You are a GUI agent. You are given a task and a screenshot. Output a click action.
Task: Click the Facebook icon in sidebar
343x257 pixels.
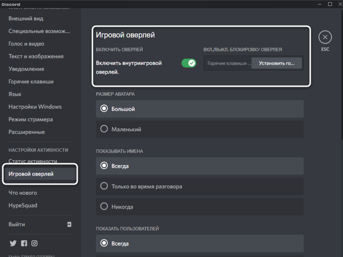(x=24, y=243)
